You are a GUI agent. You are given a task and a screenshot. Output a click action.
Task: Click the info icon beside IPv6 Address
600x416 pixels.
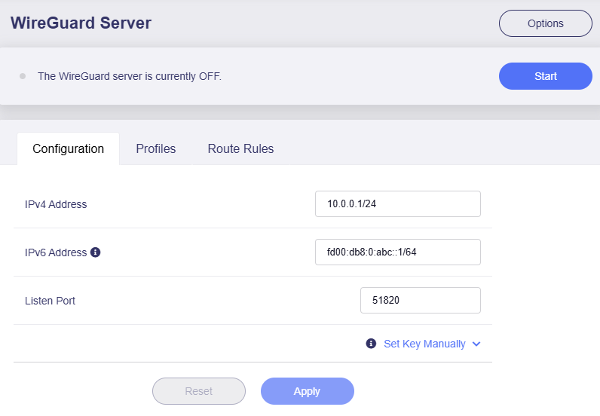96,252
